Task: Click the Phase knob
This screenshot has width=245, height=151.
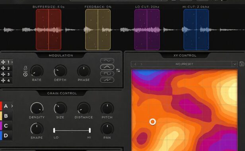Action: [x=84, y=71]
